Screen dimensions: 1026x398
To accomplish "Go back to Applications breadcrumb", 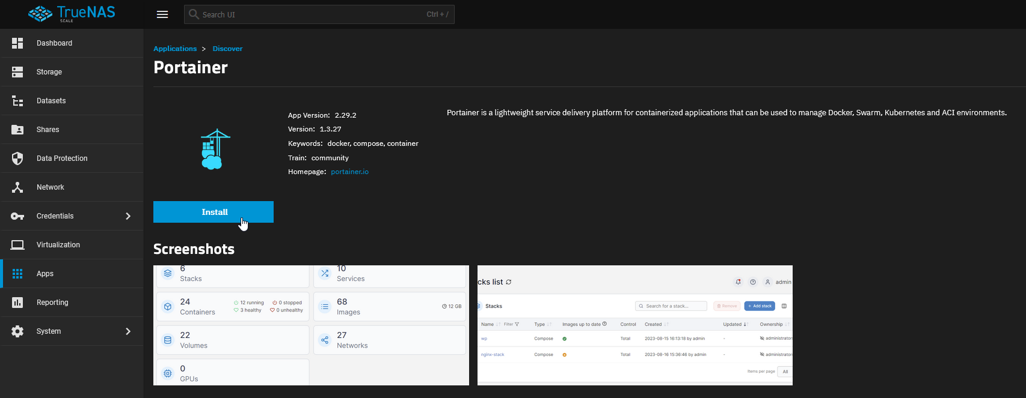I will click(x=175, y=49).
